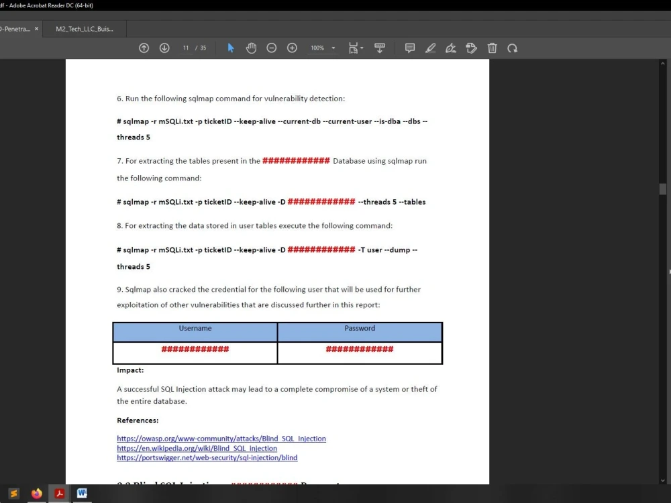Click the sqlmap command ending in --tables
The height and width of the screenshot is (503, 671).
(271, 202)
